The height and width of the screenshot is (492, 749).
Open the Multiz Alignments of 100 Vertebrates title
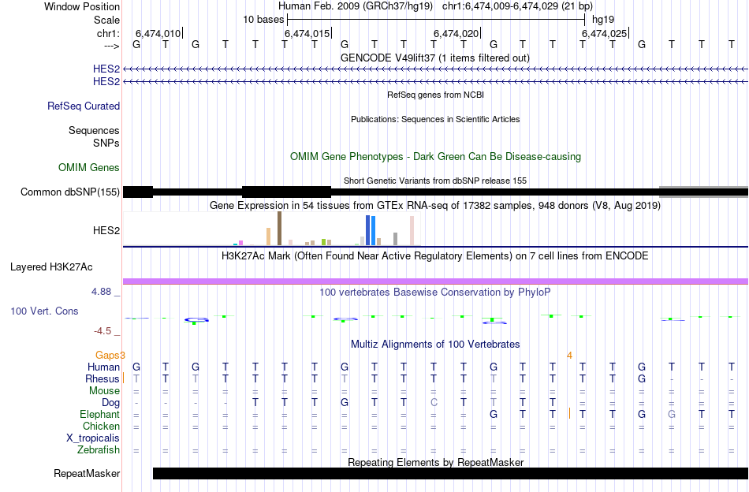(435, 345)
